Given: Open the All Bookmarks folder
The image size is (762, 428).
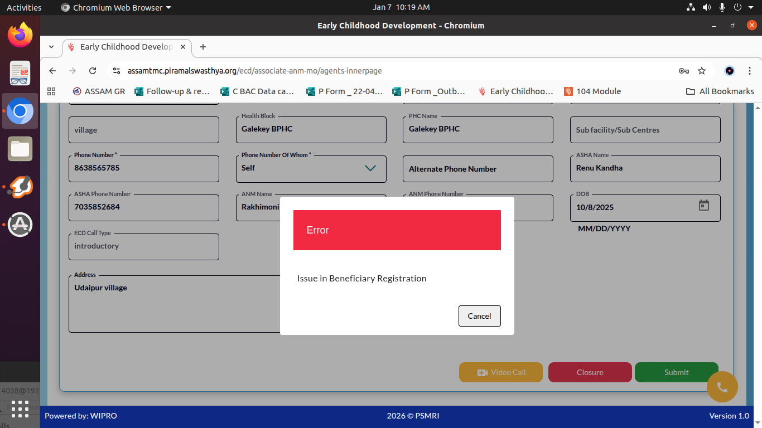Looking at the screenshot, I should pyautogui.click(x=720, y=91).
